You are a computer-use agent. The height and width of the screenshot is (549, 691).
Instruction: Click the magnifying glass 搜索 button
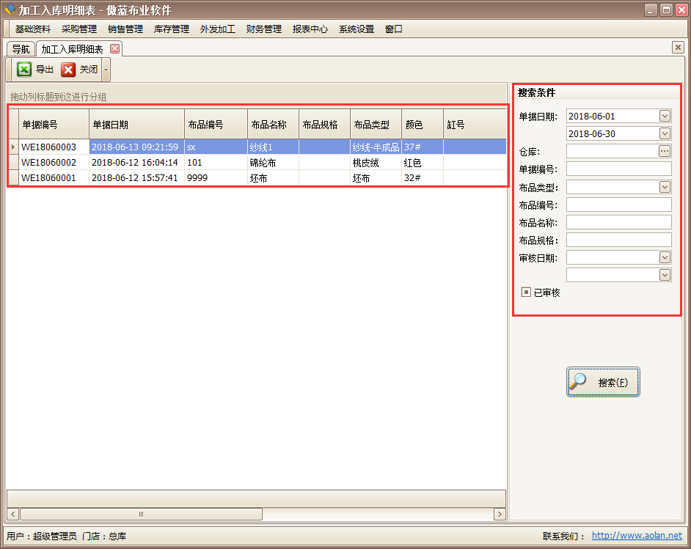(x=603, y=382)
